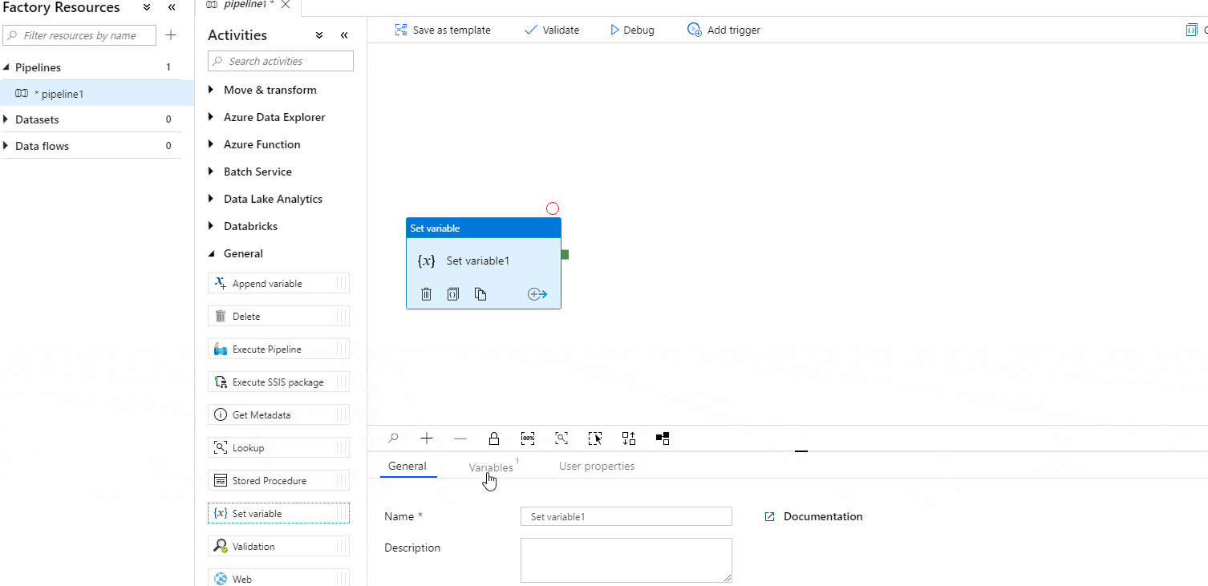Click the Validation activity icon
Screen dimensions: 1208x586
click(221, 547)
